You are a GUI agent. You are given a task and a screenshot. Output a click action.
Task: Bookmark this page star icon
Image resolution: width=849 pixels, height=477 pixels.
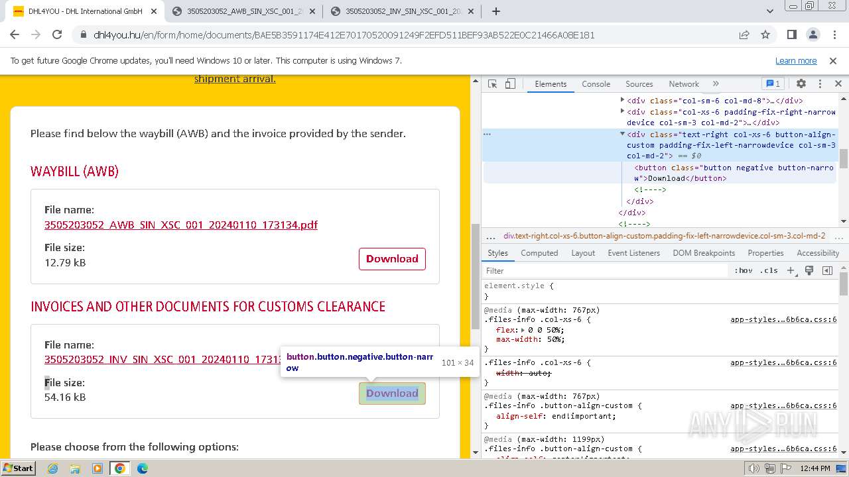tap(765, 35)
